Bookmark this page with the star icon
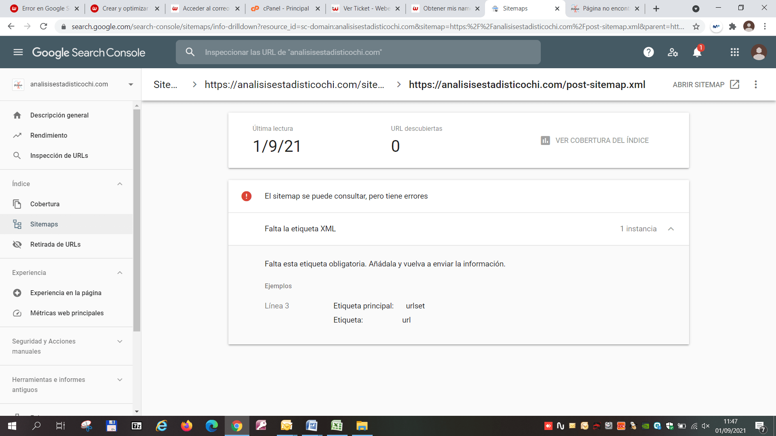The image size is (776, 436). [696, 27]
